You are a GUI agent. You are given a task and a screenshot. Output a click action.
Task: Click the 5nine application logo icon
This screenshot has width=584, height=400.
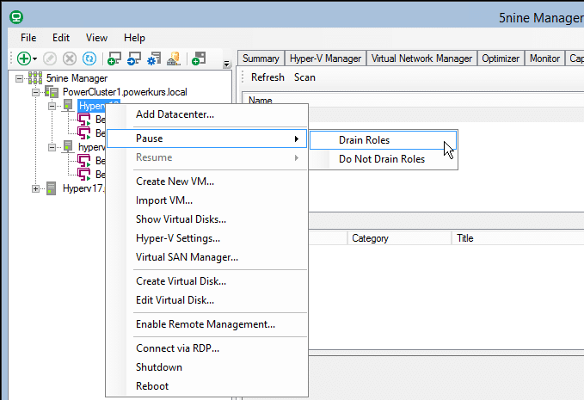[x=16, y=17]
